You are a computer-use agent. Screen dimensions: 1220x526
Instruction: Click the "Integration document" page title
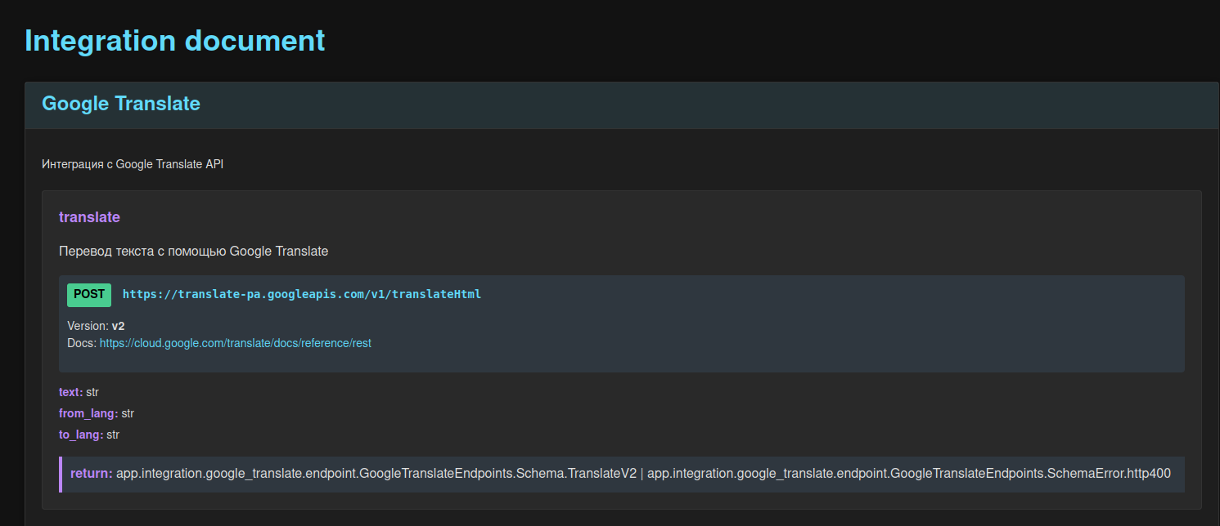tap(174, 40)
